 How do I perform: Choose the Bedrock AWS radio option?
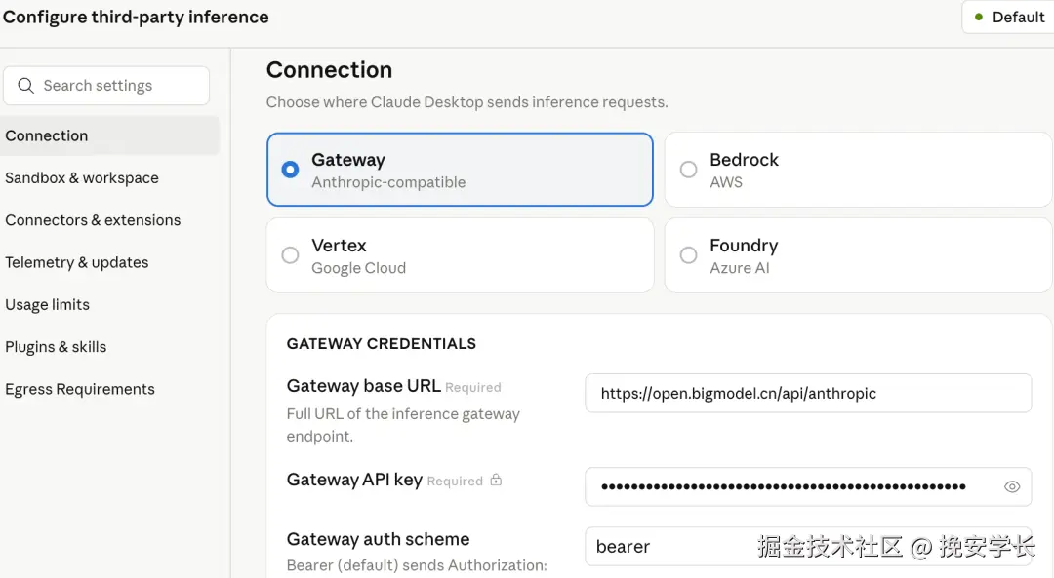pyautogui.click(x=688, y=170)
